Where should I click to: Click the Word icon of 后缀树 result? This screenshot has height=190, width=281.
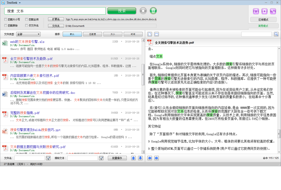point(5,94)
